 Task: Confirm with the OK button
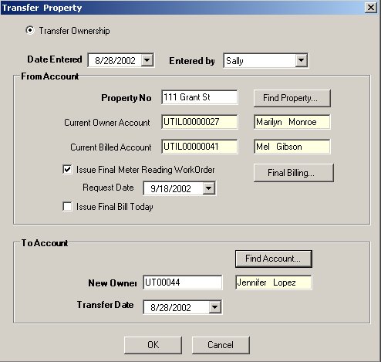pos(153,345)
